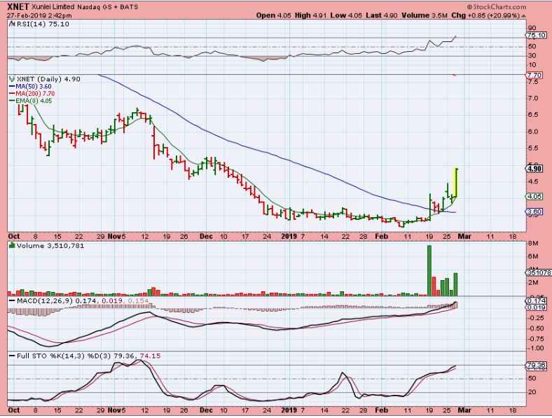Click the 74.15 %D value in STO label
Screen dimensions: 552x418
150,356
